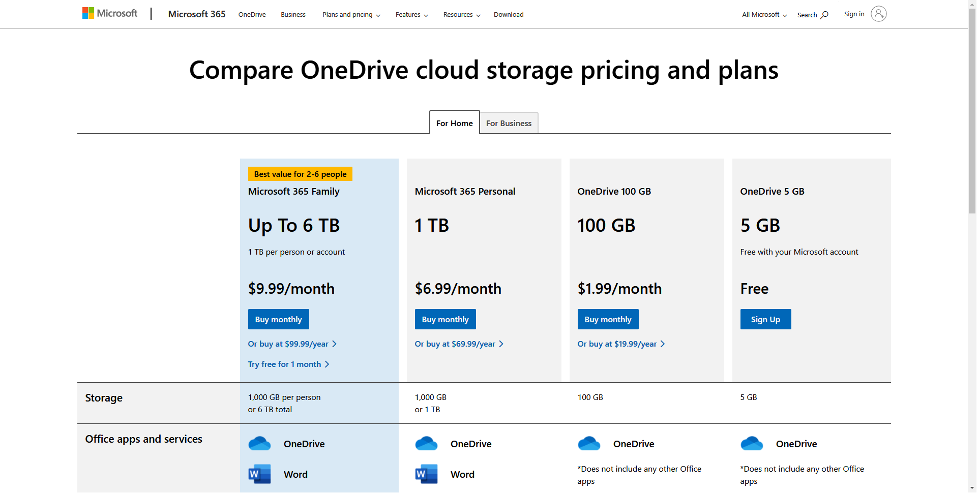Click OneDrive cloud icon in 100 GB column
The height and width of the screenshot is (493, 979).
(x=589, y=444)
